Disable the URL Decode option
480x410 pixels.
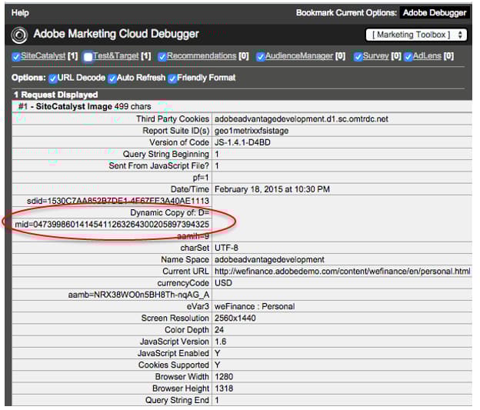pos(53,78)
